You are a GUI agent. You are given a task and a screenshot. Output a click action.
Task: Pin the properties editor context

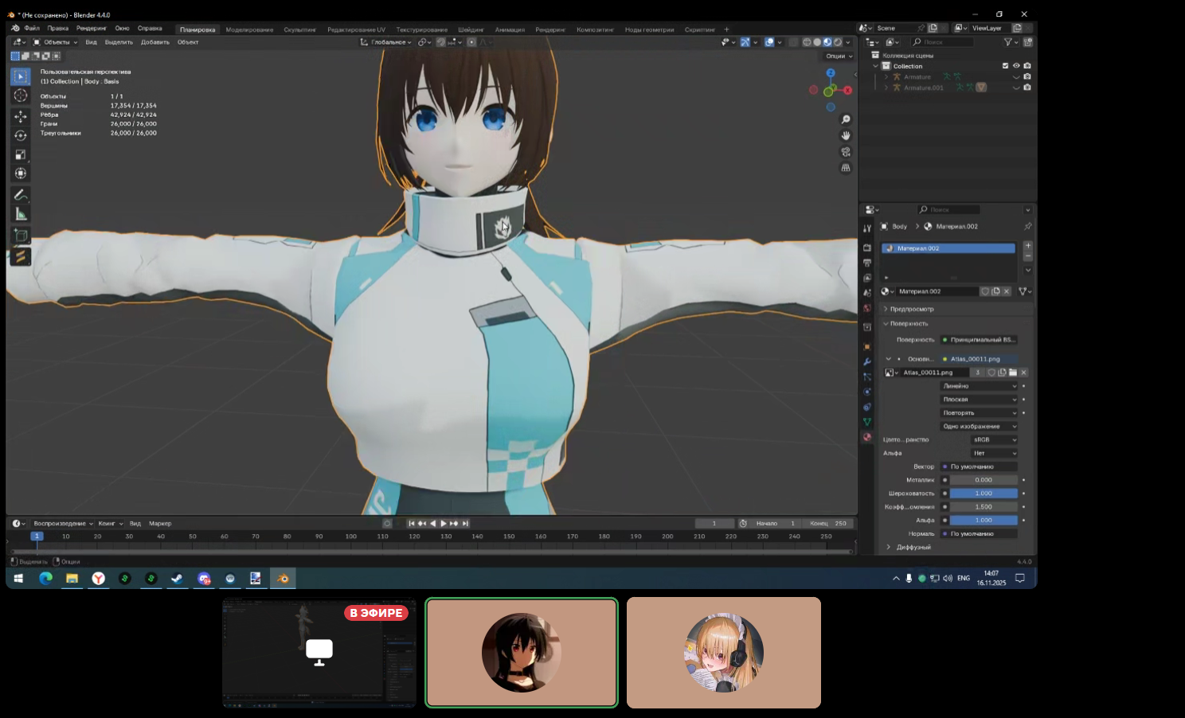click(1027, 227)
